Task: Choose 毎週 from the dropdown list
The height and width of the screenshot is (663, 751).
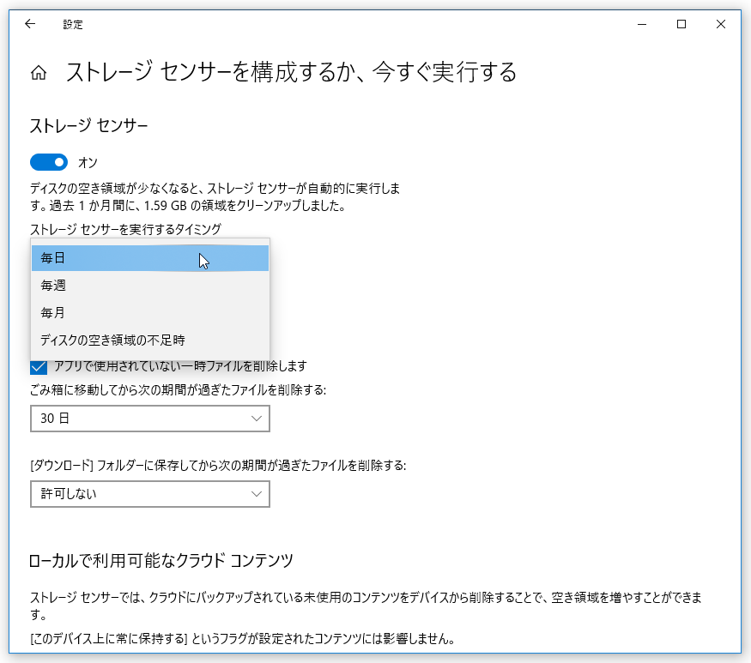Action: [x=150, y=286]
